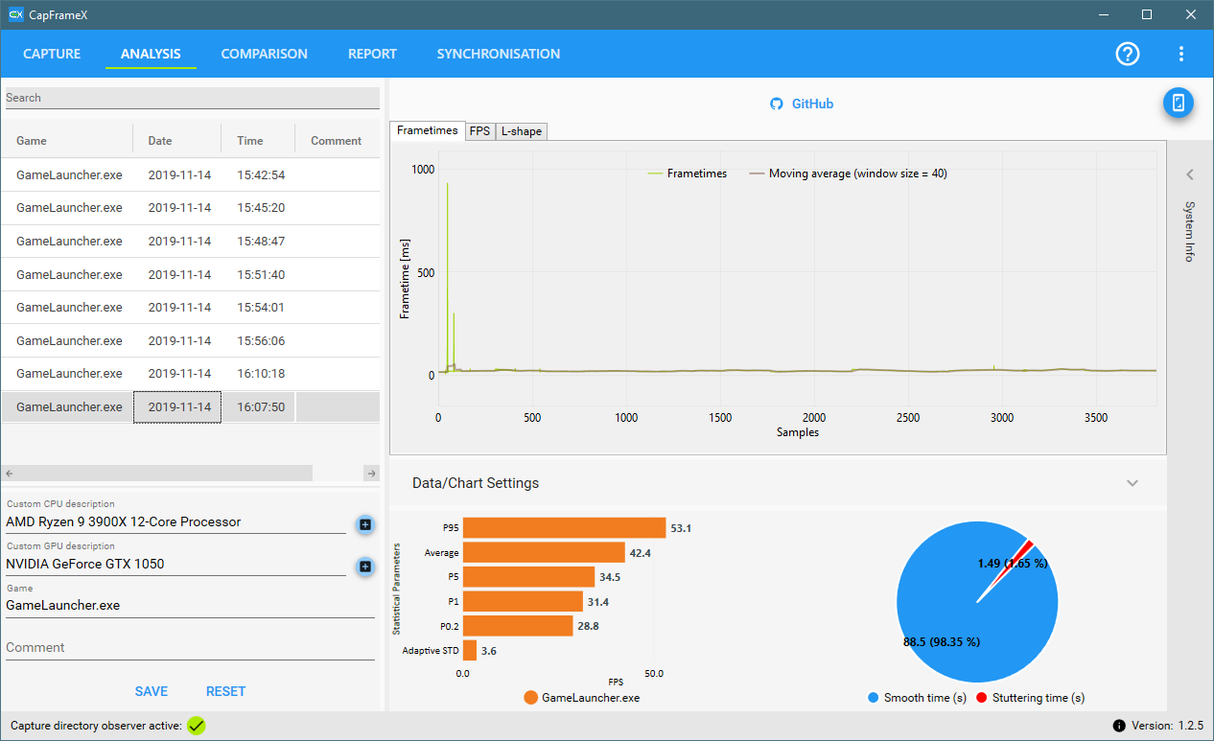Expand Data/Chart Settings section
1214x741 pixels.
pyautogui.click(x=1132, y=483)
